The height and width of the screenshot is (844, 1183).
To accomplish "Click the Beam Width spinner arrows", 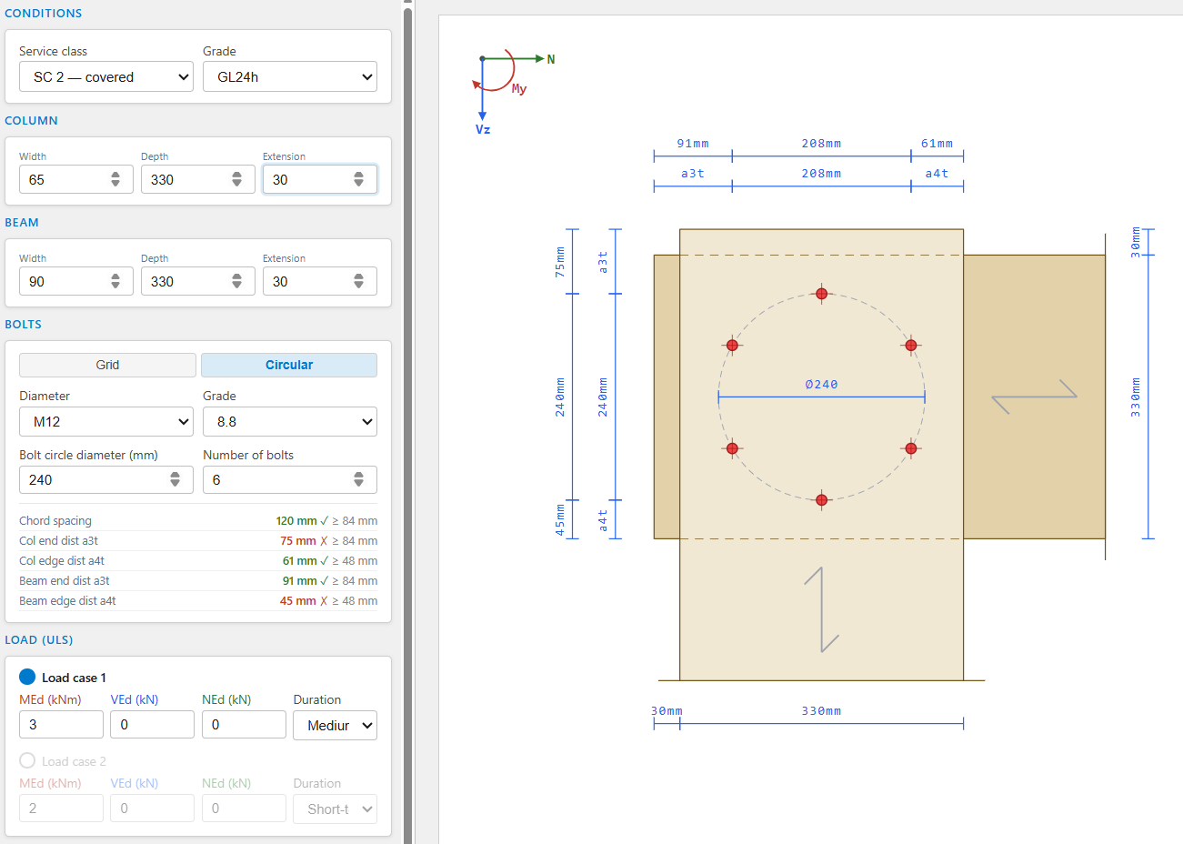I will coord(115,281).
